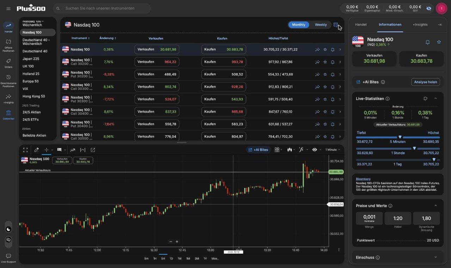Open the indicators fx dropdown
Viewport: 451px width, 268px height.
pos(303,150)
